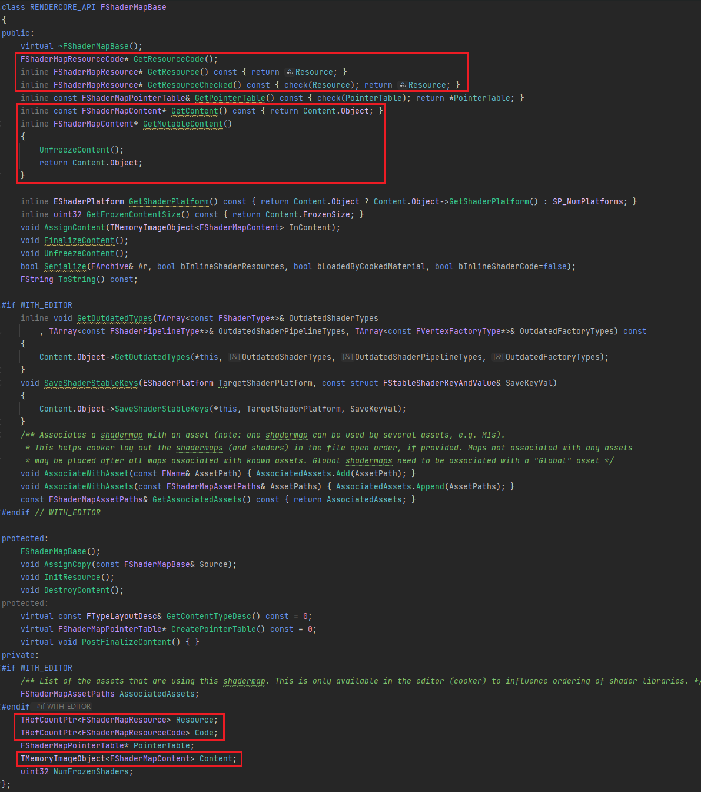Click the AssignCopy function name
Viewport: 701px width, 792px height.
click(68, 564)
